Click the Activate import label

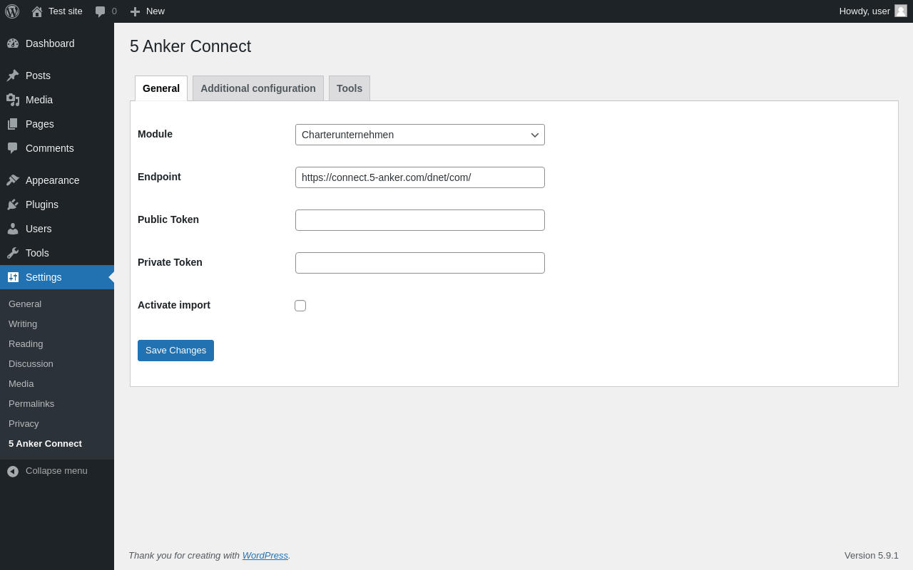pos(174,305)
